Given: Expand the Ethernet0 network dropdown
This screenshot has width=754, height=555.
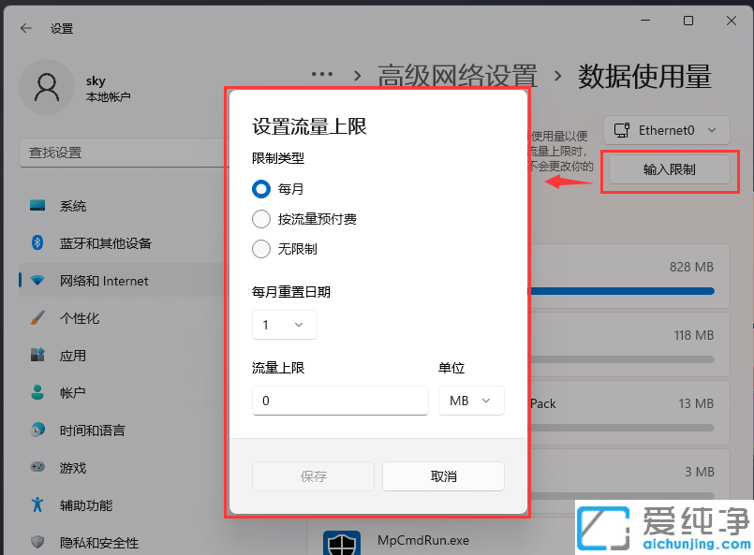Looking at the screenshot, I should pyautogui.click(x=666, y=130).
